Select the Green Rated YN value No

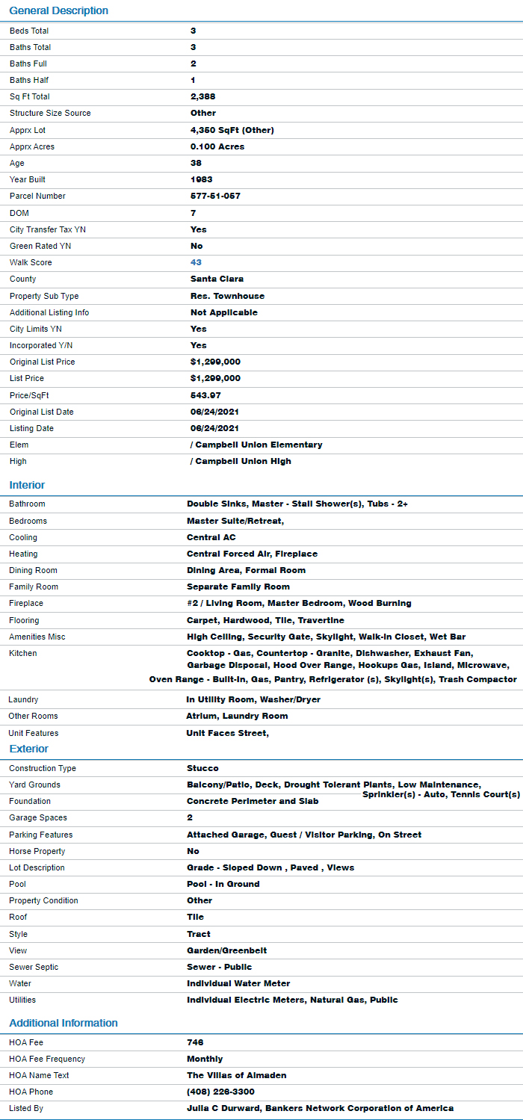click(x=196, y=246)
